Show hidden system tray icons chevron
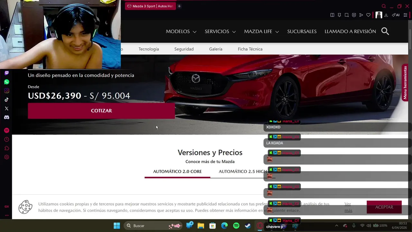The image size is (412, 232). [337, 226]
